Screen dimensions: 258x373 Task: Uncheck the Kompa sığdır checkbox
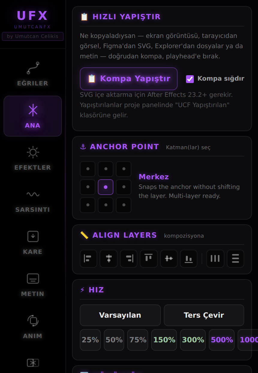tap(190, 79)
